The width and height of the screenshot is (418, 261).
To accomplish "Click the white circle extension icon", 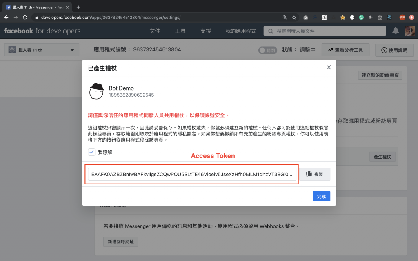I will coord(352,17).
